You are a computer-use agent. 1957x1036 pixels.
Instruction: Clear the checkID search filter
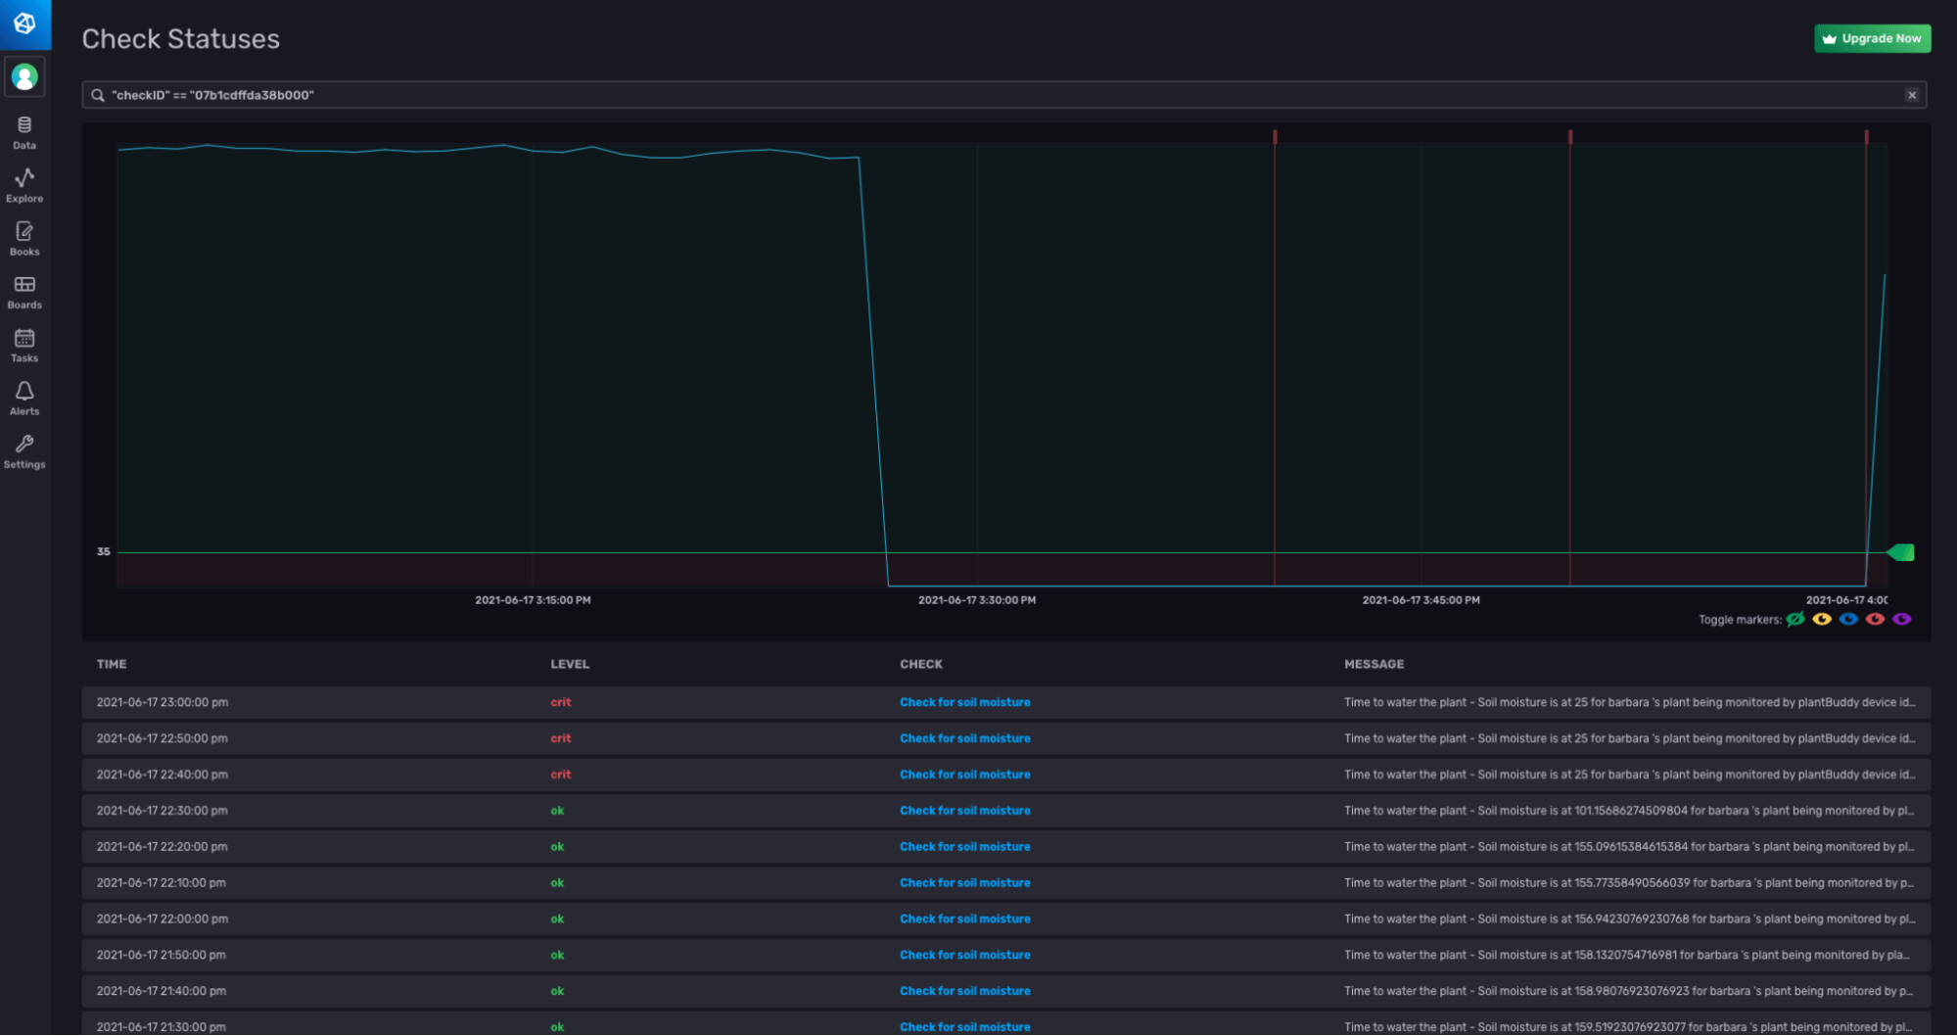(1911, 95)
